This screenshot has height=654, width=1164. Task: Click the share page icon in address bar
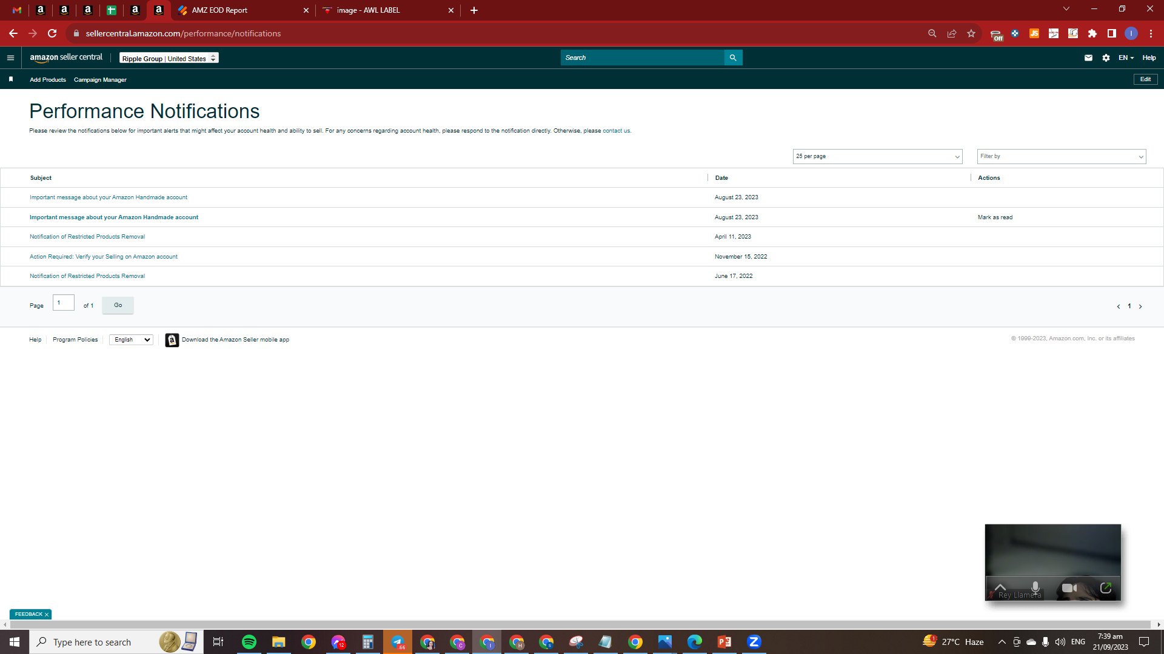click(952, 33)
